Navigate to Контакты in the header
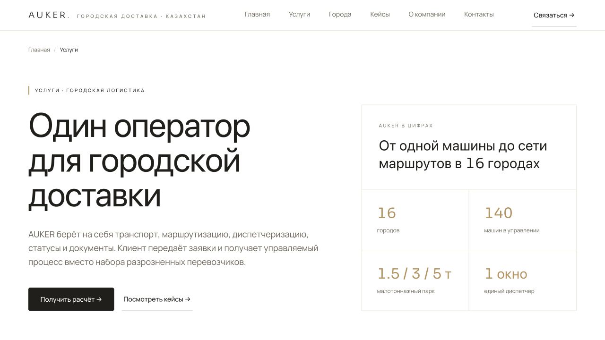 [479, 14]
